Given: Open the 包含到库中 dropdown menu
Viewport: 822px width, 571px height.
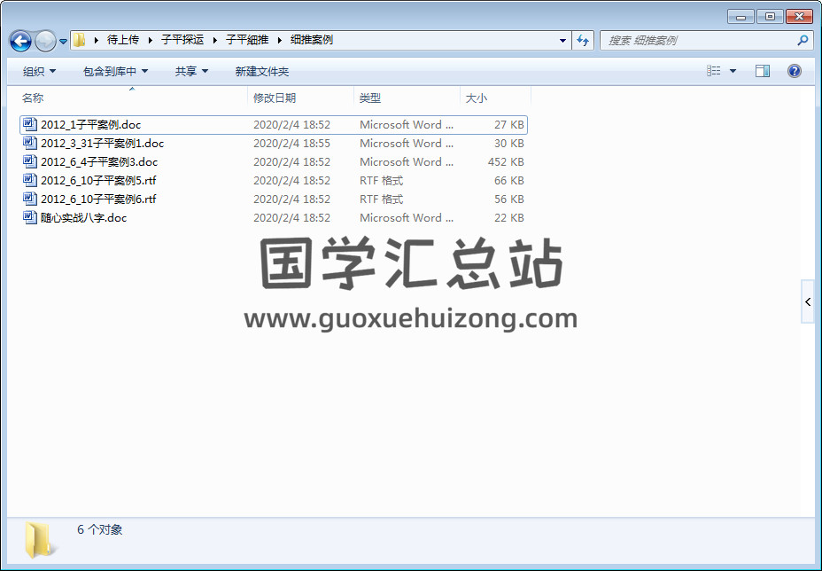Looking at the screenshot, I should pos(115,72).
